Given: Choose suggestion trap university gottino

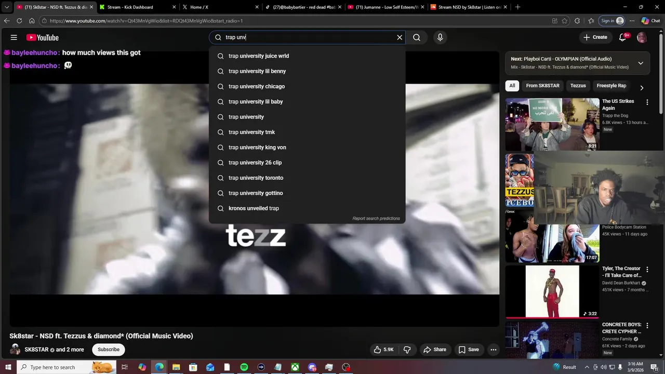Looking at the screenshot, I should pos(307,193).
